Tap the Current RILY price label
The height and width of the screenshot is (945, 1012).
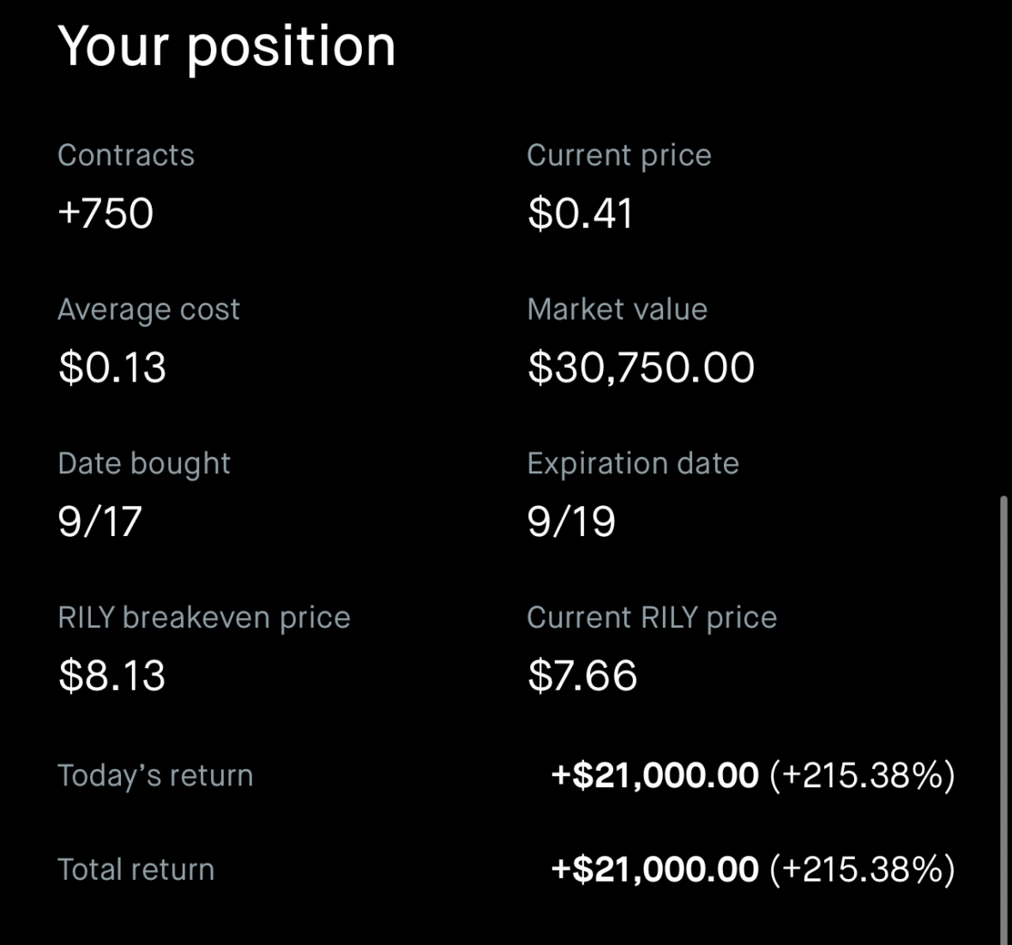point(651,617)
